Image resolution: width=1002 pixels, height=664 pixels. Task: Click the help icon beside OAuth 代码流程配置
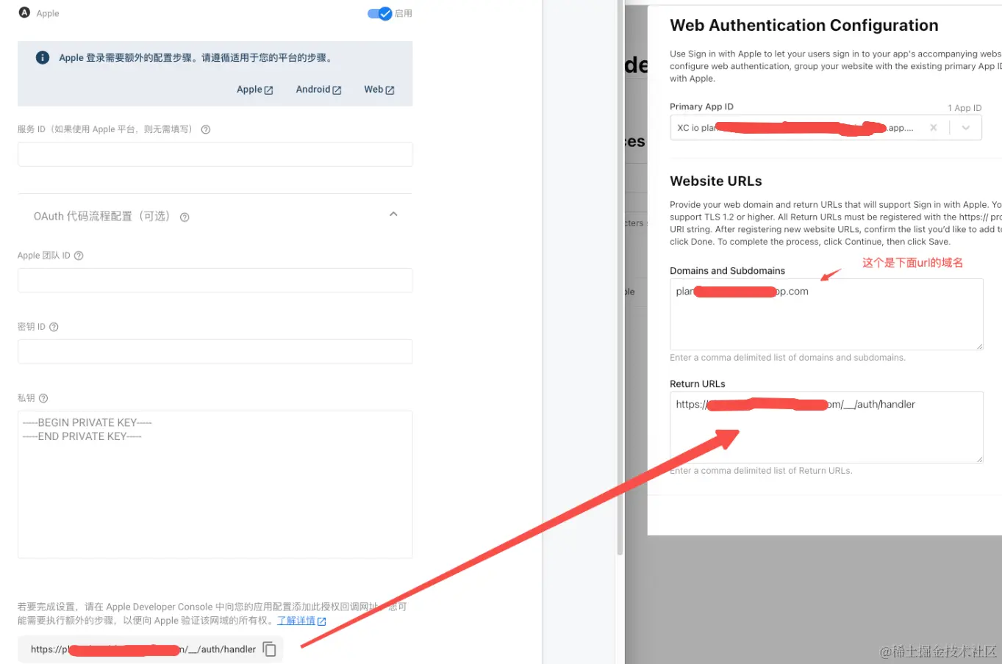185,217
